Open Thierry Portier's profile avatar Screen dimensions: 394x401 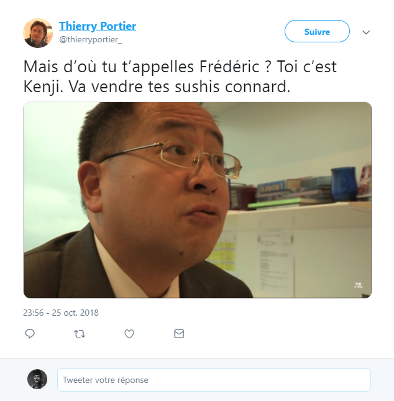point(38,33)
